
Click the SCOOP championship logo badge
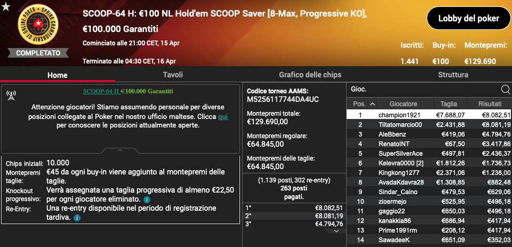[38, 24]
